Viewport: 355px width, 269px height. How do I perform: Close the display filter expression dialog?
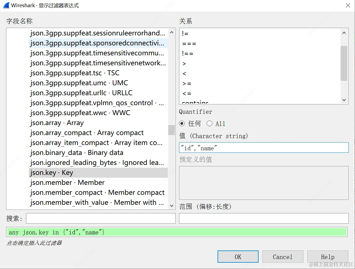point(348,6)
